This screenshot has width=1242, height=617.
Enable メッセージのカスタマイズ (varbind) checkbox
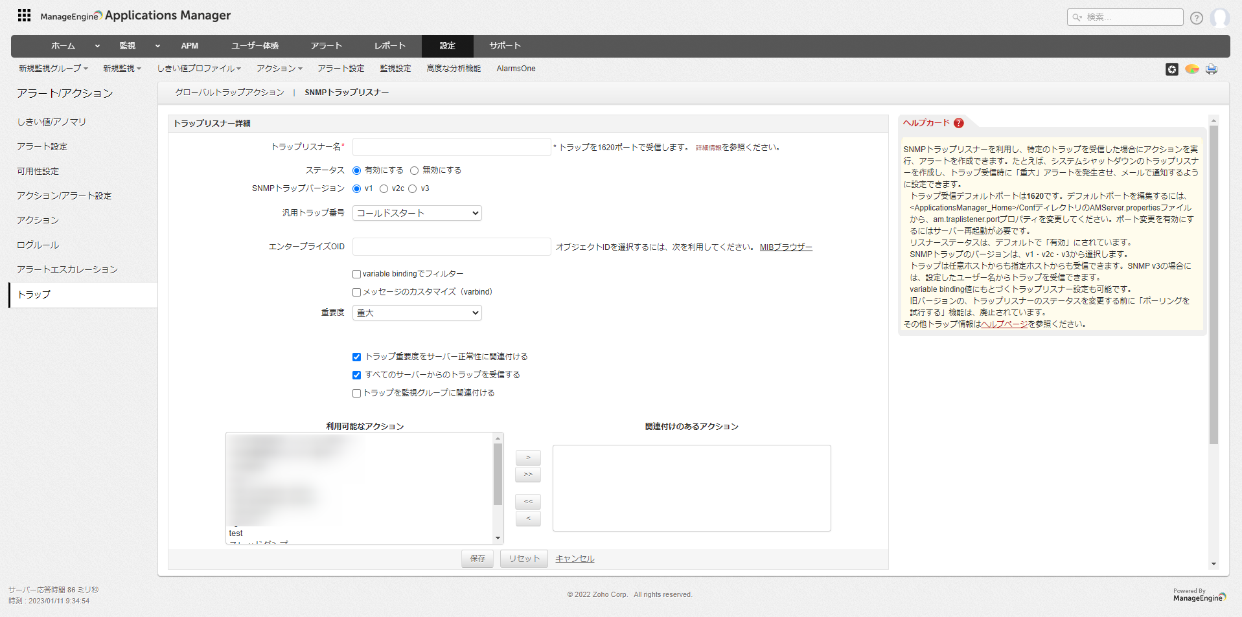[356, 292]
